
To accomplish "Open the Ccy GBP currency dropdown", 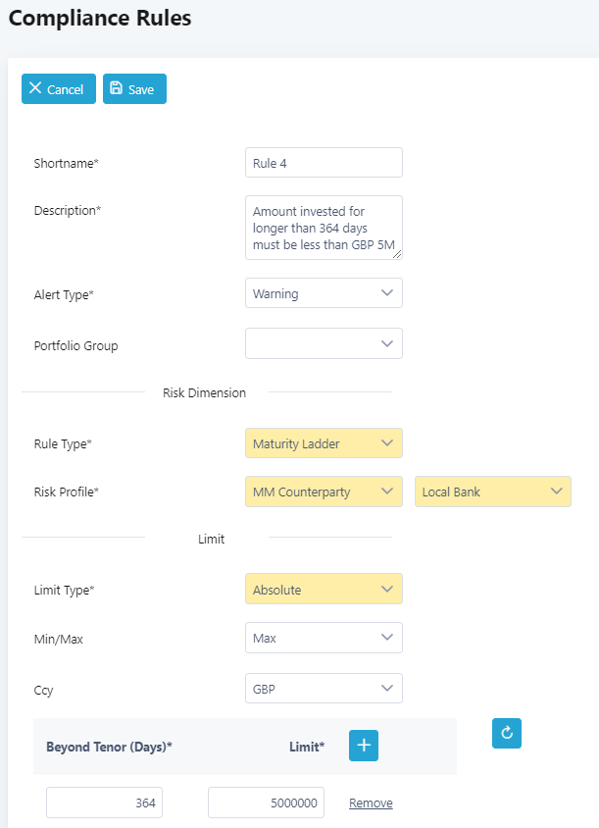I will coord(324,689).
